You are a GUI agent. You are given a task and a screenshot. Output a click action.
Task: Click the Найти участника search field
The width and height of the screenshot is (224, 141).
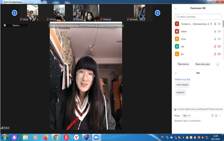point(198,17)
